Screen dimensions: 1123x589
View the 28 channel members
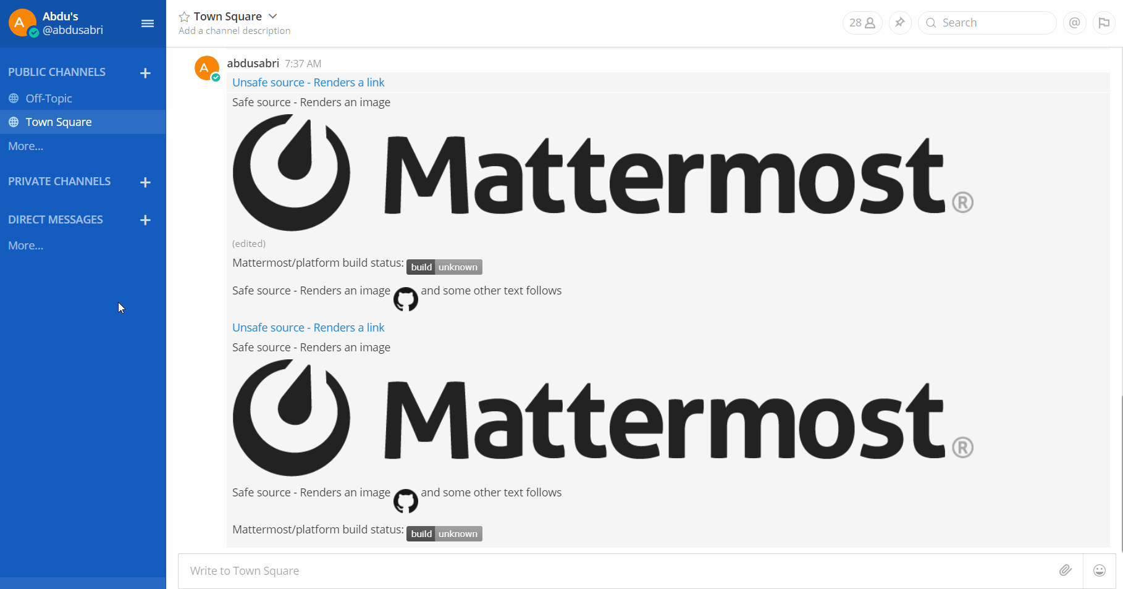(862, 23)
